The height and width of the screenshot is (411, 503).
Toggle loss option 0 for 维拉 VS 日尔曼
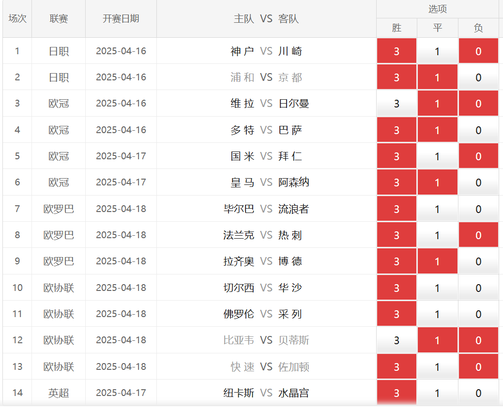click(478, 103)
